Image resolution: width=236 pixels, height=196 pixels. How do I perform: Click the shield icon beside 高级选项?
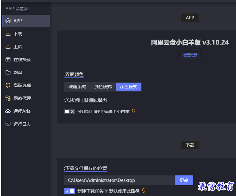[x=8, y=85]
